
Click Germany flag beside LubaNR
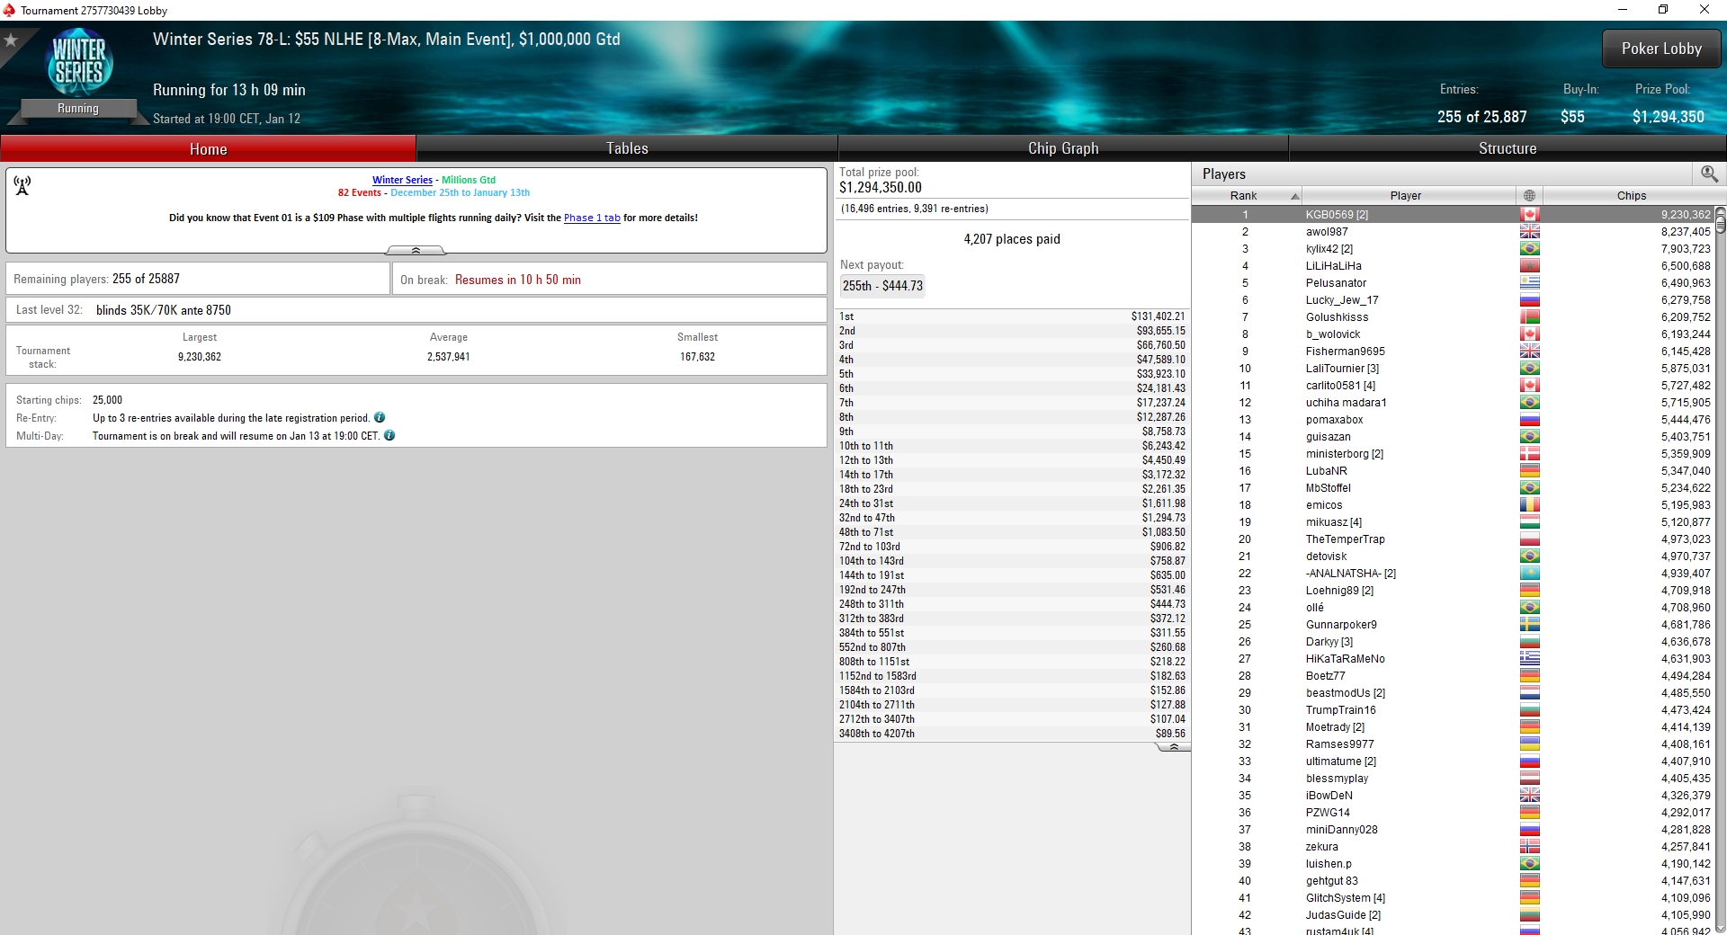point(1529,471)
